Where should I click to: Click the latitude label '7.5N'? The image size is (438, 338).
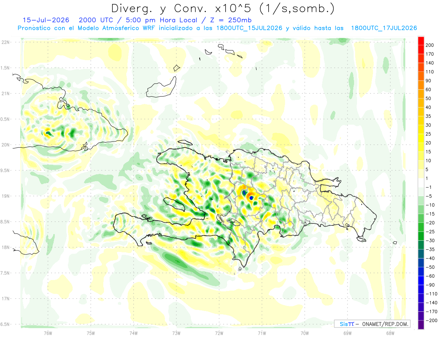(x=5, y=273)
